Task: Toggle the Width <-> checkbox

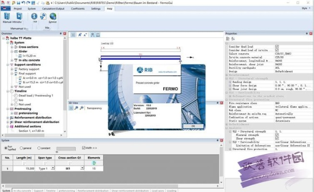Action: coord(84,148)
